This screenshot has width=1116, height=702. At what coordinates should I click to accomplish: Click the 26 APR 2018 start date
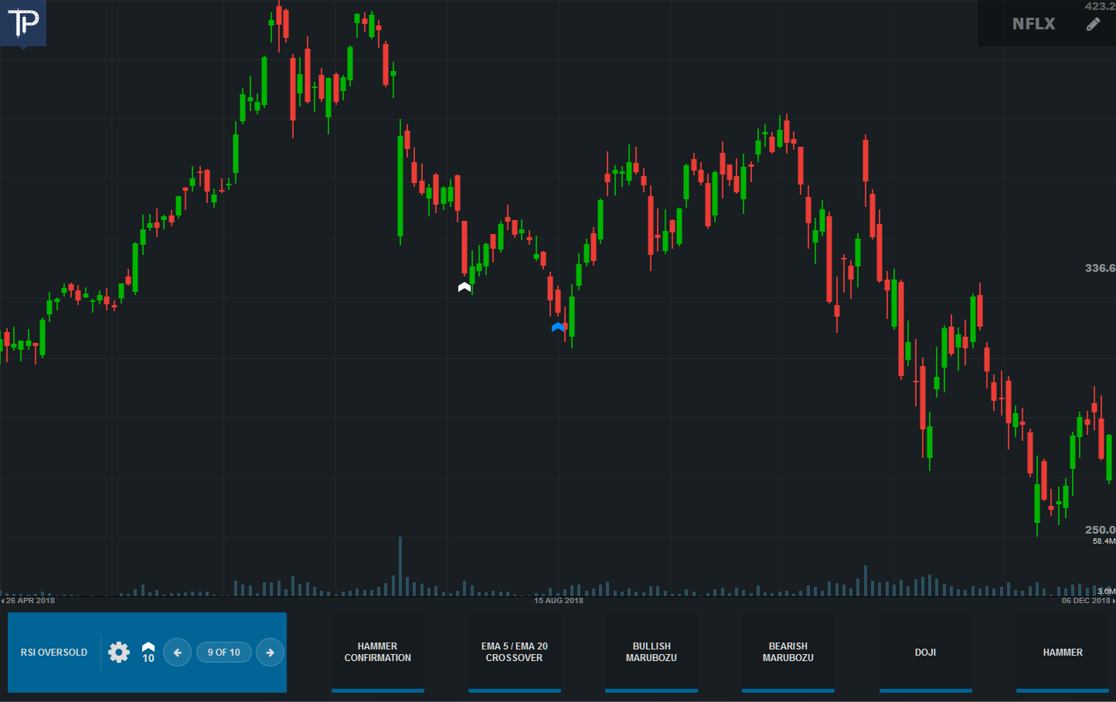point(30,601)
